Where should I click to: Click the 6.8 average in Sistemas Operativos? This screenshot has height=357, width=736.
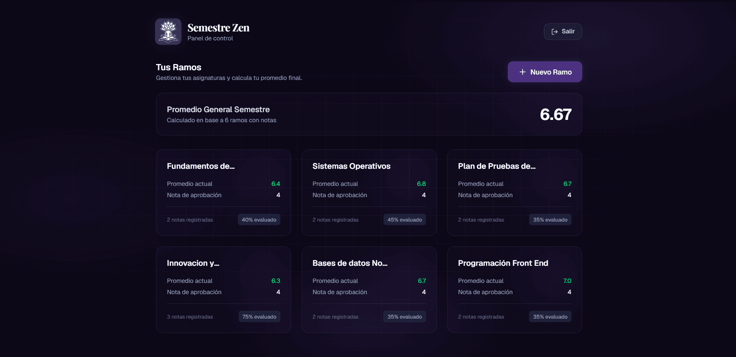(421, 184)
